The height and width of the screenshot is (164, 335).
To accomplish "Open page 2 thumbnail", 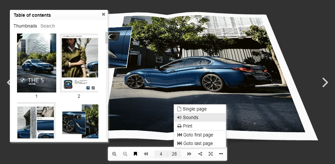I will [79, 63].
